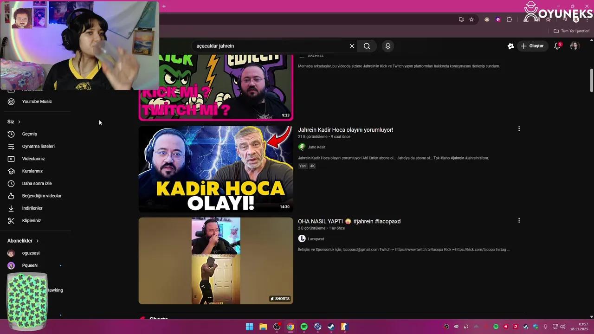
Task: Open Steam from the taskbar
Action: (x=331, y=327)
